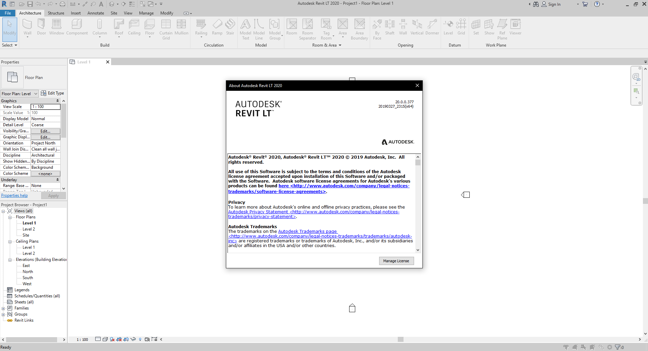
Task: Switch to the Structure ribbon tab
Action: (56, 13)
